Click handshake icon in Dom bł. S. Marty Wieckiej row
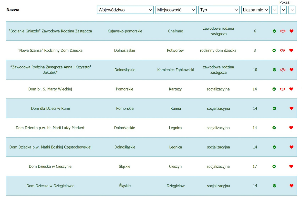 coord(283,89)
